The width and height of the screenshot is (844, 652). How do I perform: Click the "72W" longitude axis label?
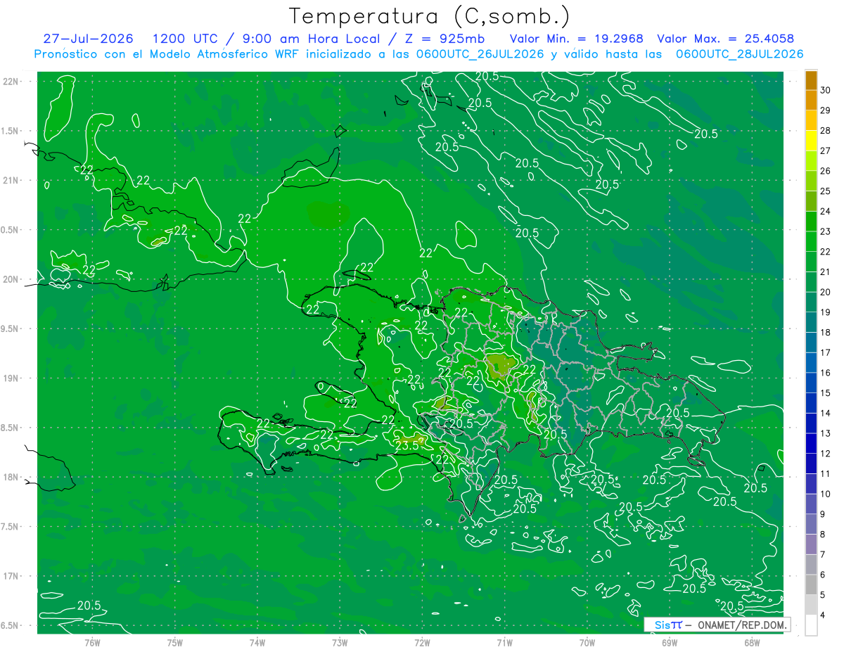point(422,643)
